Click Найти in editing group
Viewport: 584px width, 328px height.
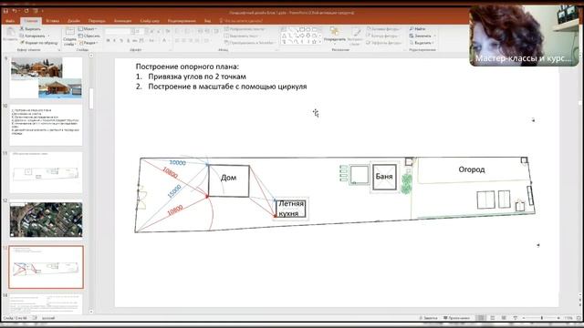(x=418, y=28)
